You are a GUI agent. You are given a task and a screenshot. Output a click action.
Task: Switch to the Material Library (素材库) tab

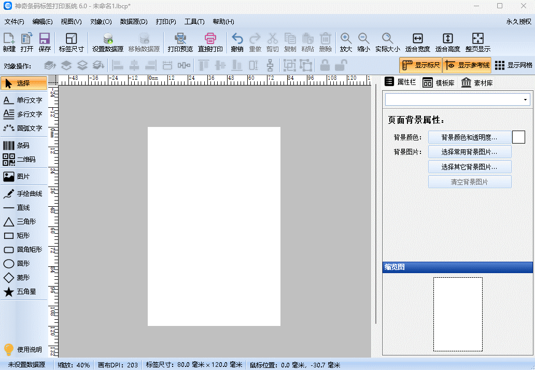click(476, 83)
